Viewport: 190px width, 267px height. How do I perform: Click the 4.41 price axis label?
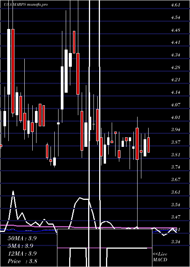(x=176, y=42)
